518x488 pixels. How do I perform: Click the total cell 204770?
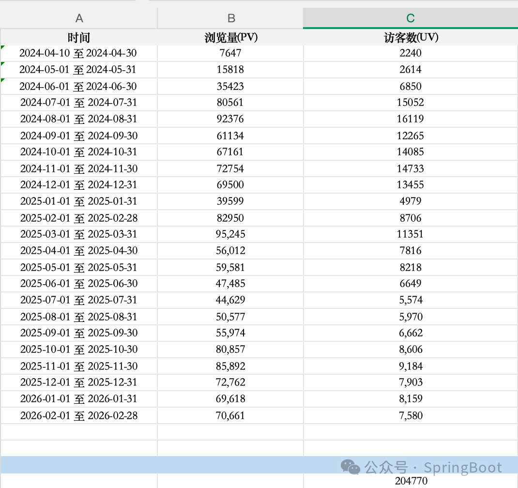coord(411,481)
